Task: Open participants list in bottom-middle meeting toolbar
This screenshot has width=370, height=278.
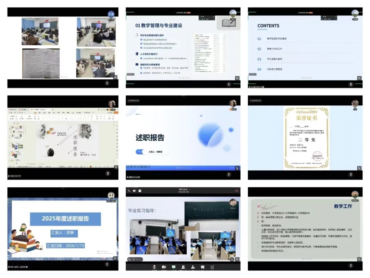Action: (183, 267)
